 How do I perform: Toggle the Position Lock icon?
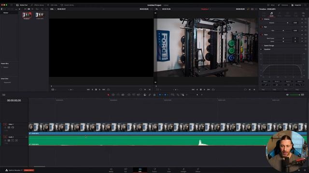point(154,95)
